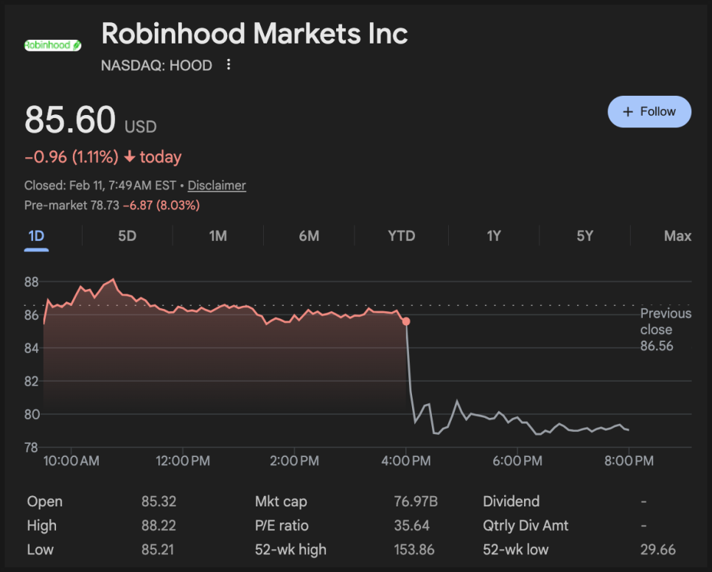
Task: Click the Robinhood logo icon
Action: tap(52, 45)
